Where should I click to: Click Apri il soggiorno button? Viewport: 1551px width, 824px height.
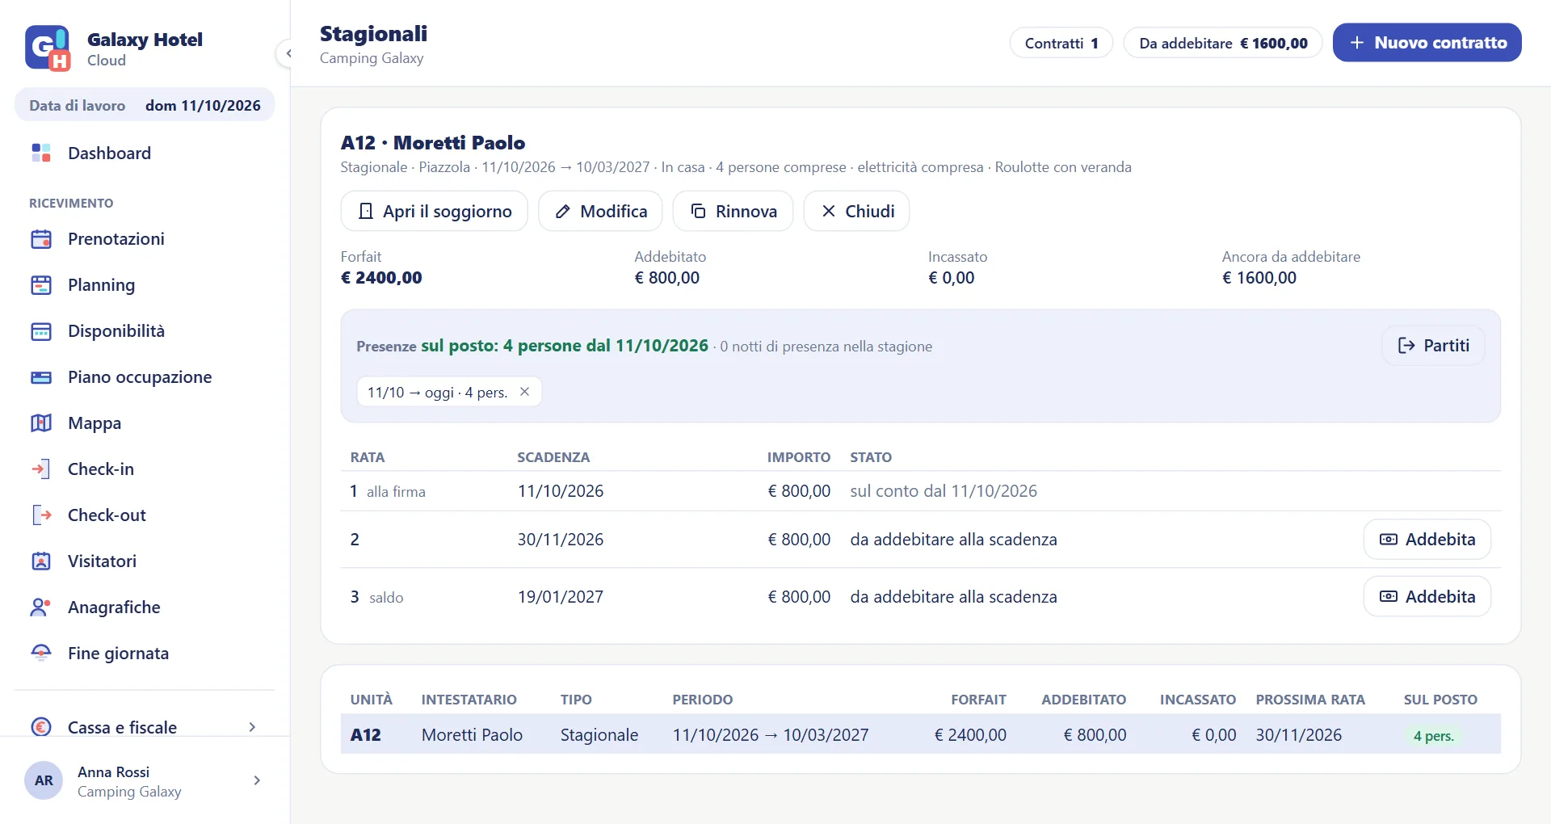pyautogui.click(x=435, y=211)
